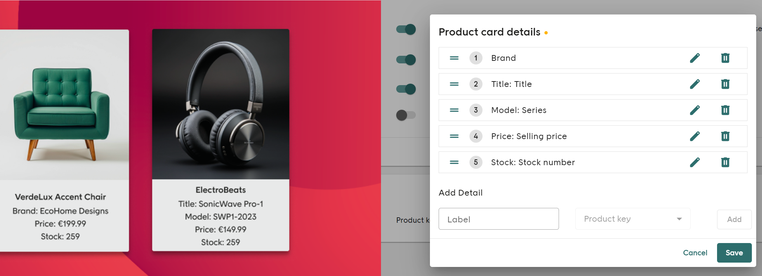Click Brand: EcoHome Designs text
Screen dimensions: 762x276
click(x=60, y=211)
